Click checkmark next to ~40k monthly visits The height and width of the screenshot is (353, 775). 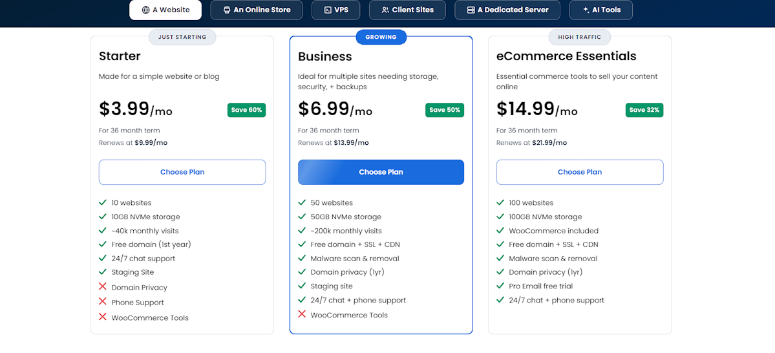103,230
